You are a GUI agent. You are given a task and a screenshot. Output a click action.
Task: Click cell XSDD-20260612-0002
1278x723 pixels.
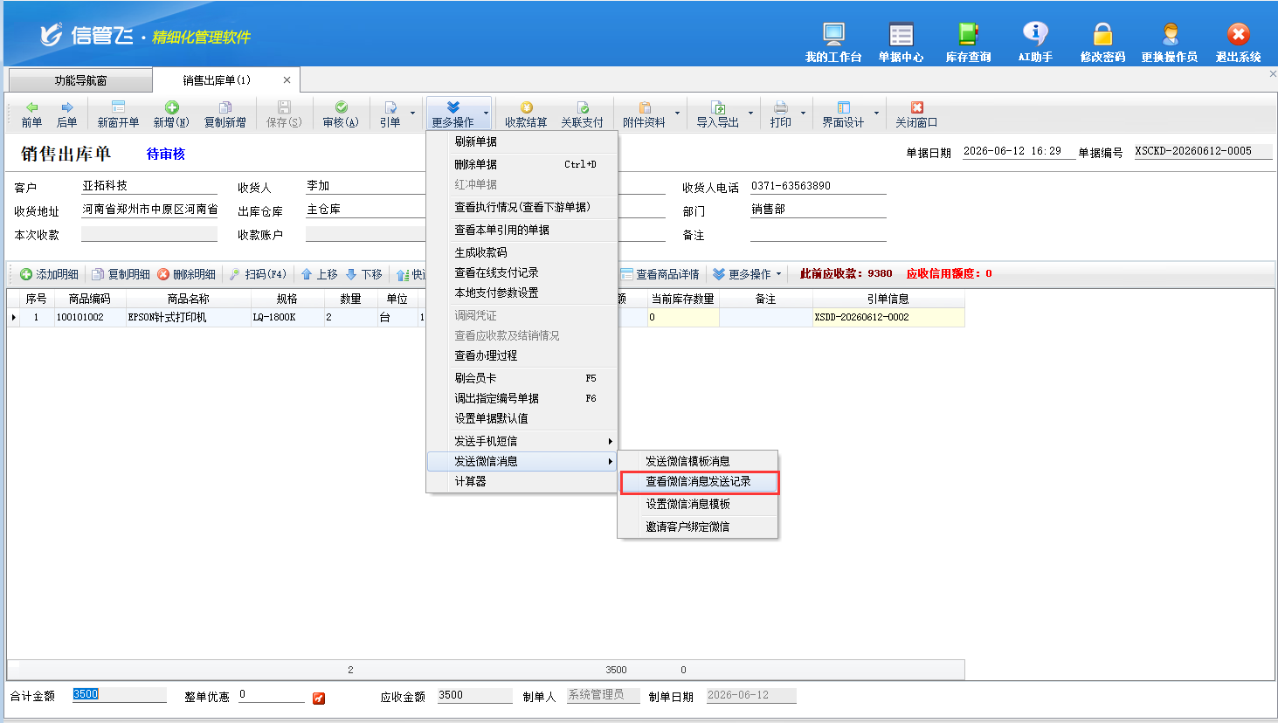(888, 317)
